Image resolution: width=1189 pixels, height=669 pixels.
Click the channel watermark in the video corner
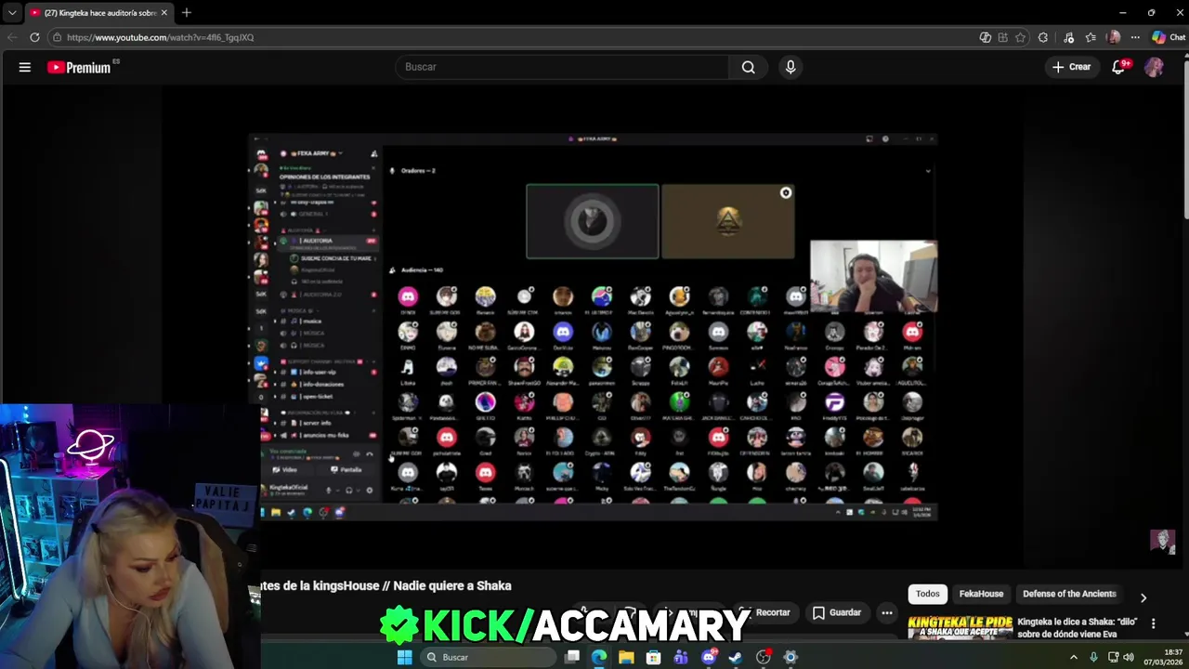tap(1162, 542)
